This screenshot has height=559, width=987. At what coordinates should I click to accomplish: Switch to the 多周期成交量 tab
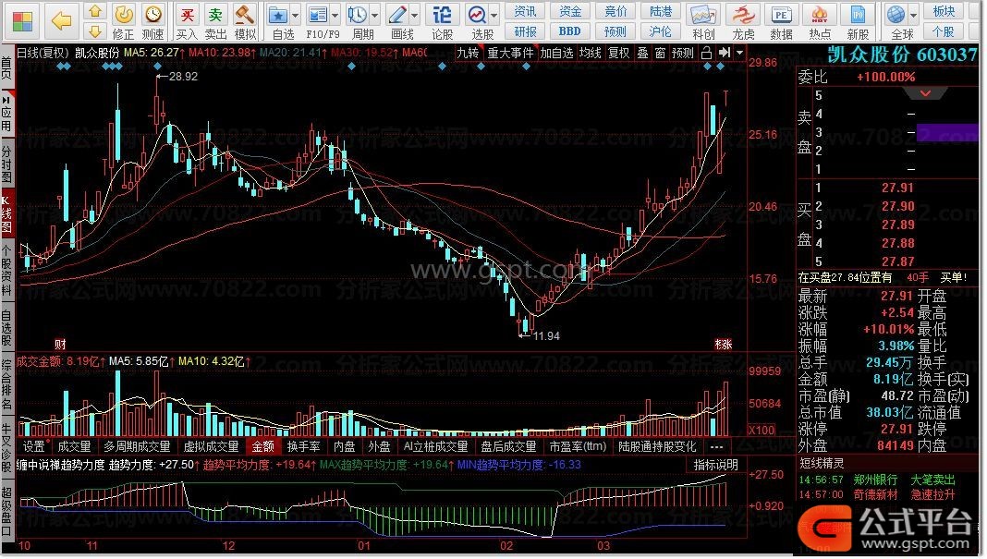tap(137, 447)
